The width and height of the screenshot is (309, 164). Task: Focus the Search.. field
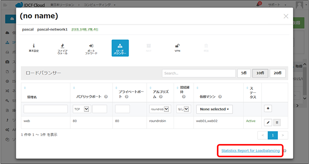pyautogui.click(x=199, y=73)
